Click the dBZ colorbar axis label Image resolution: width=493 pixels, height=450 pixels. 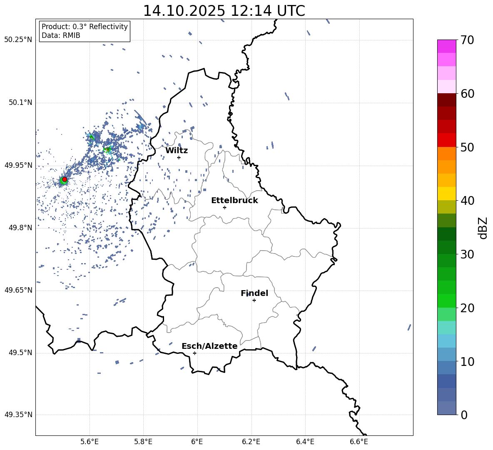483,228
